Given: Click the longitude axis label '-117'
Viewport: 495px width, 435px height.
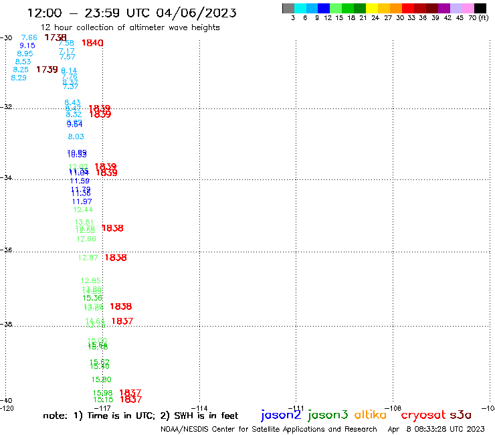Looking at the screenshot, I should click(102, 408).
